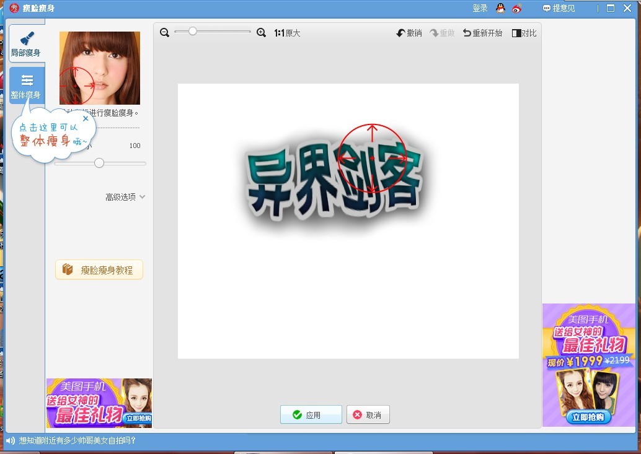This screenshot has height=454, width=641.
Task: Open 提意见 feedback
Action: [x=559, y=8]
